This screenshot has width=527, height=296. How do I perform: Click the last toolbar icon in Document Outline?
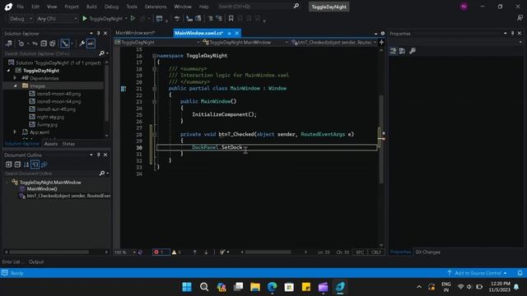[x=44, y=164]
